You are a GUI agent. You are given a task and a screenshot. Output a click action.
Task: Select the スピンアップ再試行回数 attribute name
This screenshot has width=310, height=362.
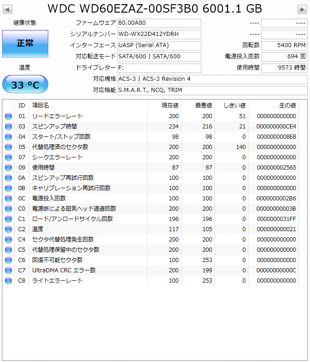click(63, 178)
